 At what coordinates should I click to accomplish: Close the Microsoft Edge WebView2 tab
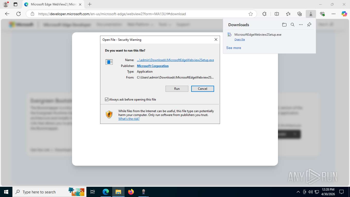tap(80, 4)
